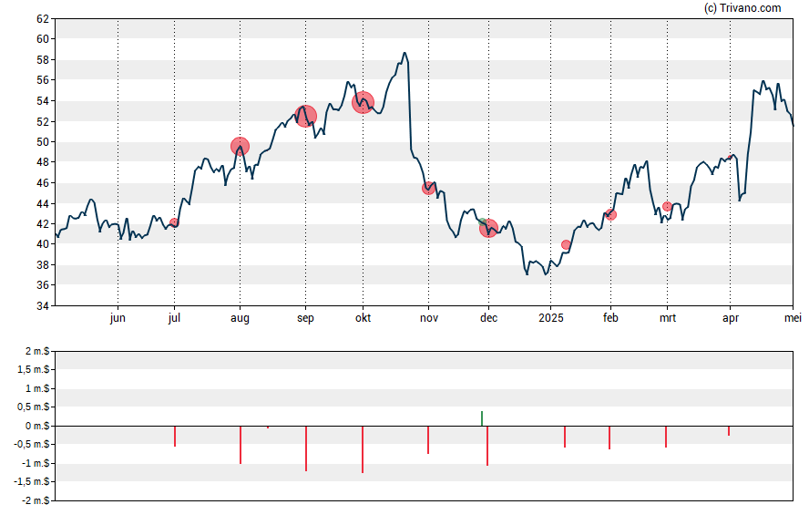Click the red volume bar at jul
809x515 pixels.
coord(175,436)
